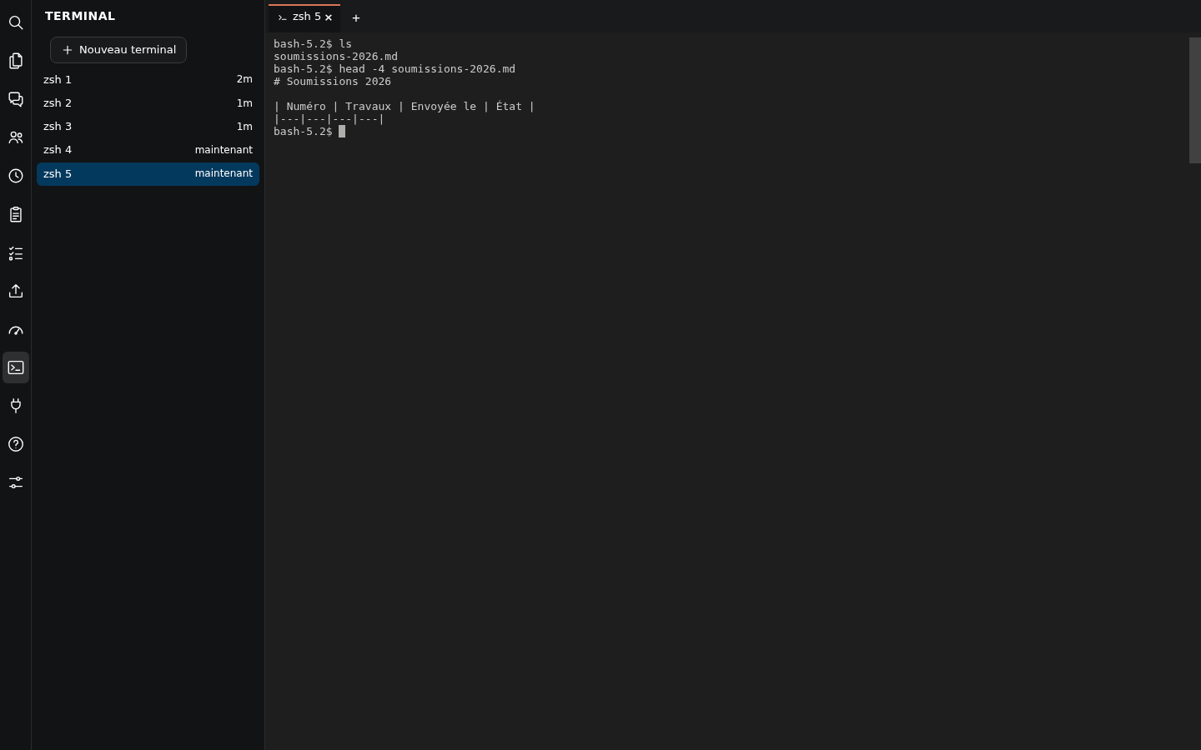Select the zsh 4 terminal session

click(x=148, y=150)
